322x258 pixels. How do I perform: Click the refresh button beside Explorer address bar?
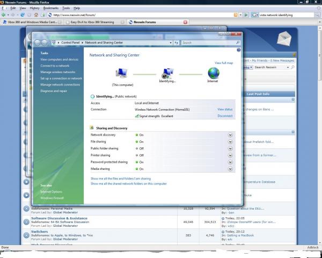click(x=177, y=42)
